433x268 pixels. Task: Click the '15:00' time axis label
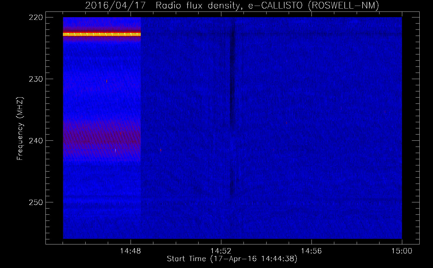tap(402, 251)
